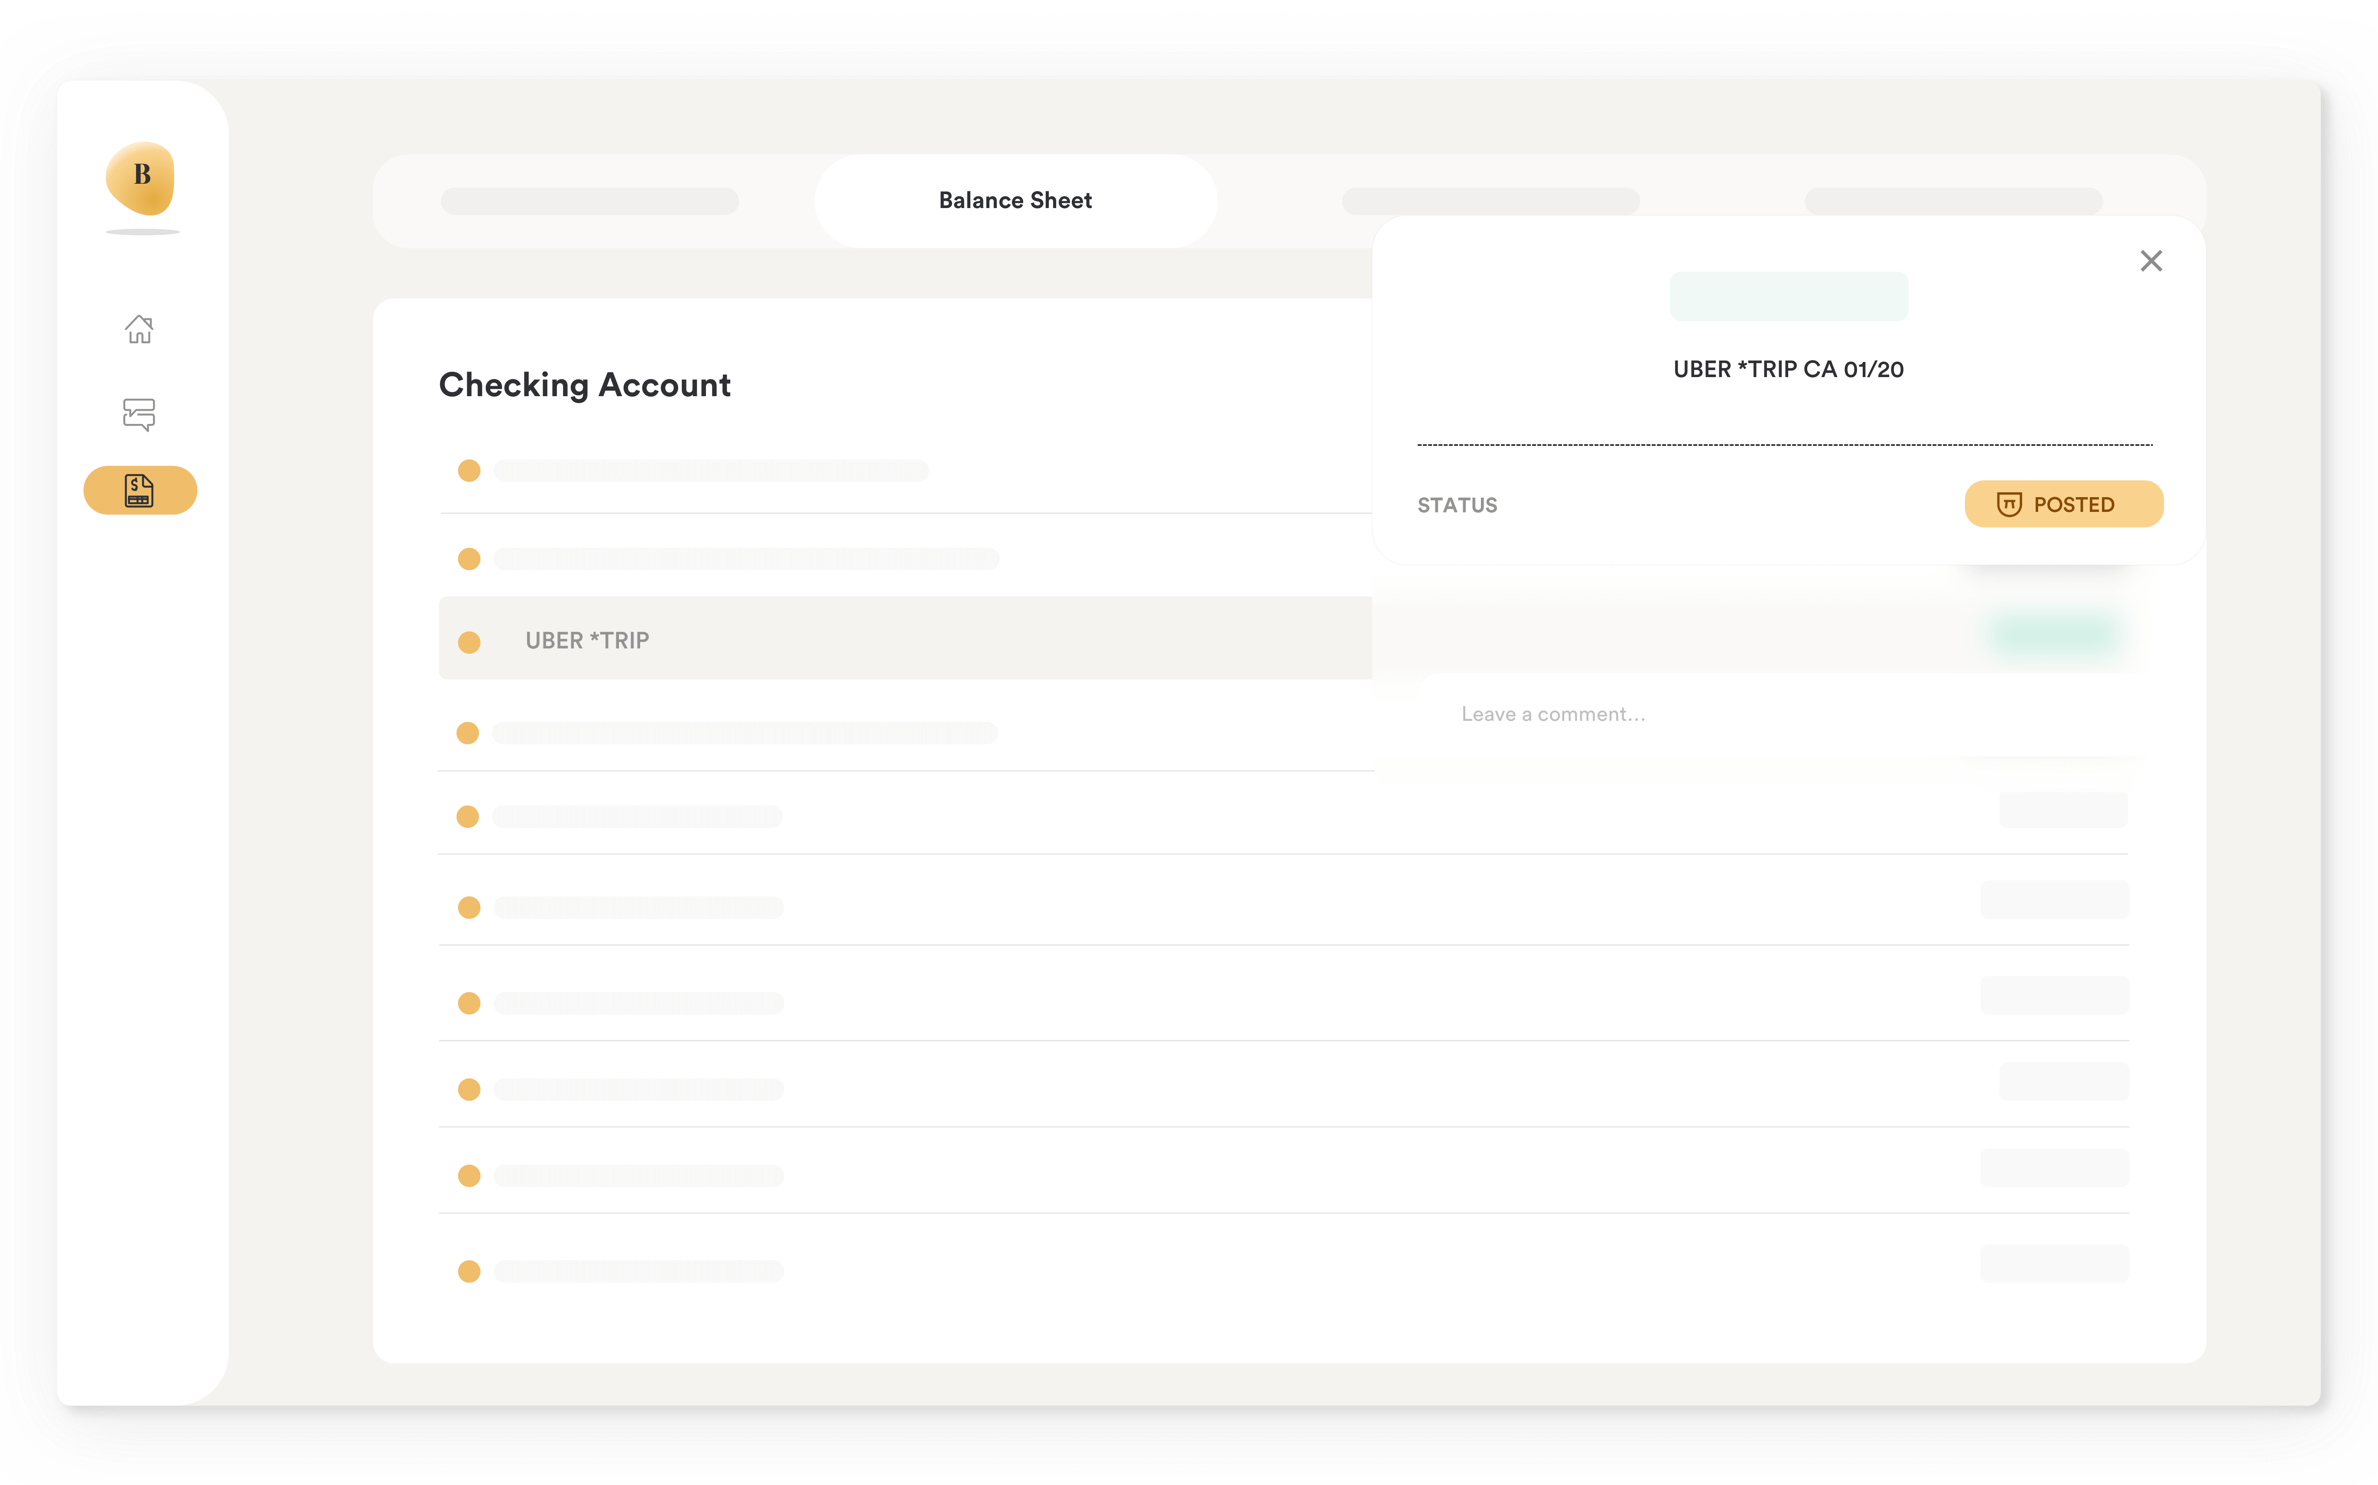
Task: Toggle the yellow marker on the second transaction row
Action: coord(469,558)
